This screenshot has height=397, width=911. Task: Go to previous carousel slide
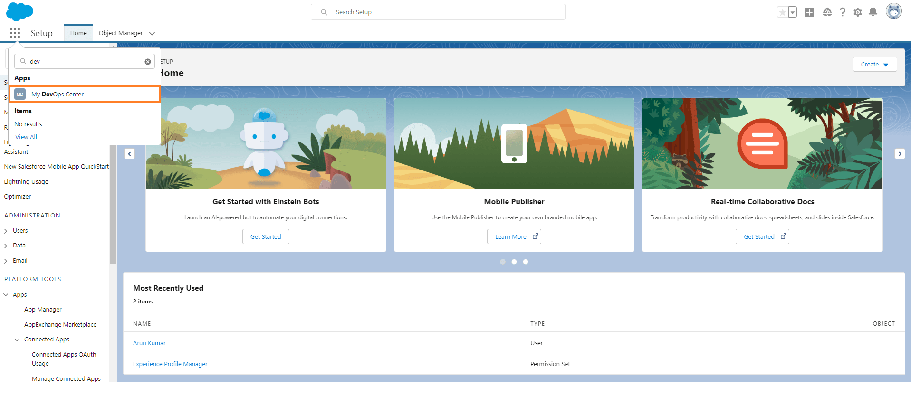129,154
